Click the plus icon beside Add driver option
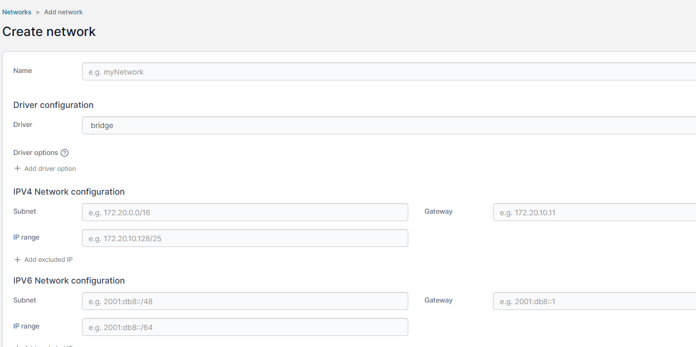The height and width of the screenshot is (347, 696). (17, 169)
